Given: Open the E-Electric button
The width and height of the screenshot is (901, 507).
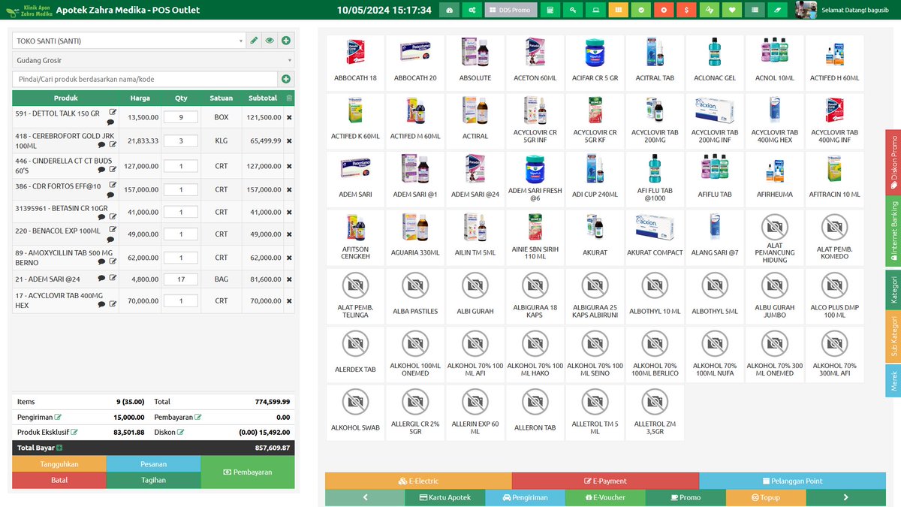Looking at the screenshot, I should click(418, 481).
